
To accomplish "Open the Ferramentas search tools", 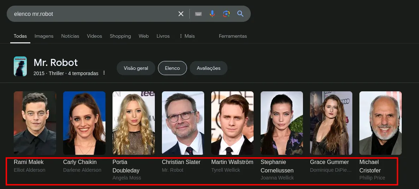I will tap(233, 36).
